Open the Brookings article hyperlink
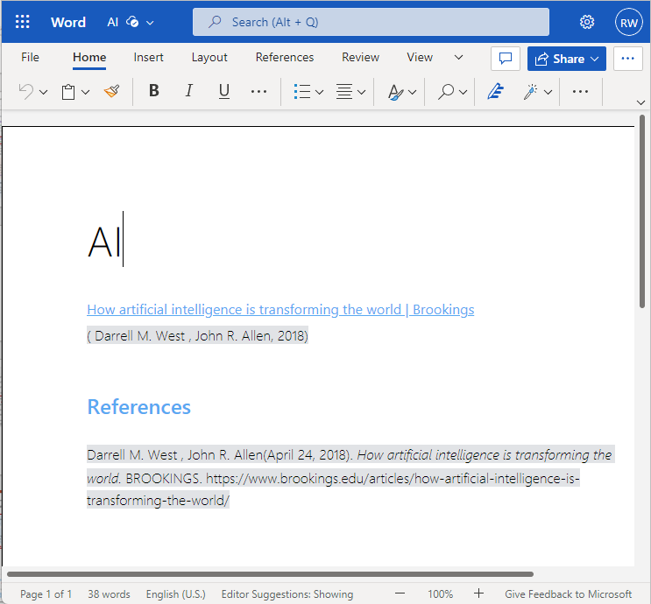The height and width of the screenshot is (604, 651). [x=280, y=310]
